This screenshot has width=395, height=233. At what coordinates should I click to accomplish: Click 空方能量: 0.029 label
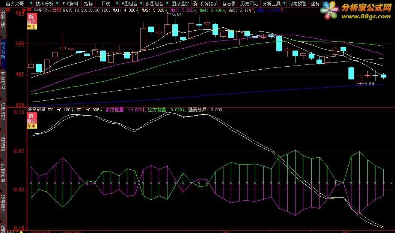[166, 110]
